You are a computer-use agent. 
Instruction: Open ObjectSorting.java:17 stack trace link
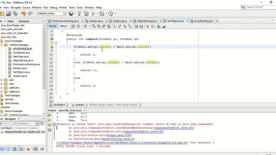[118, 139]
